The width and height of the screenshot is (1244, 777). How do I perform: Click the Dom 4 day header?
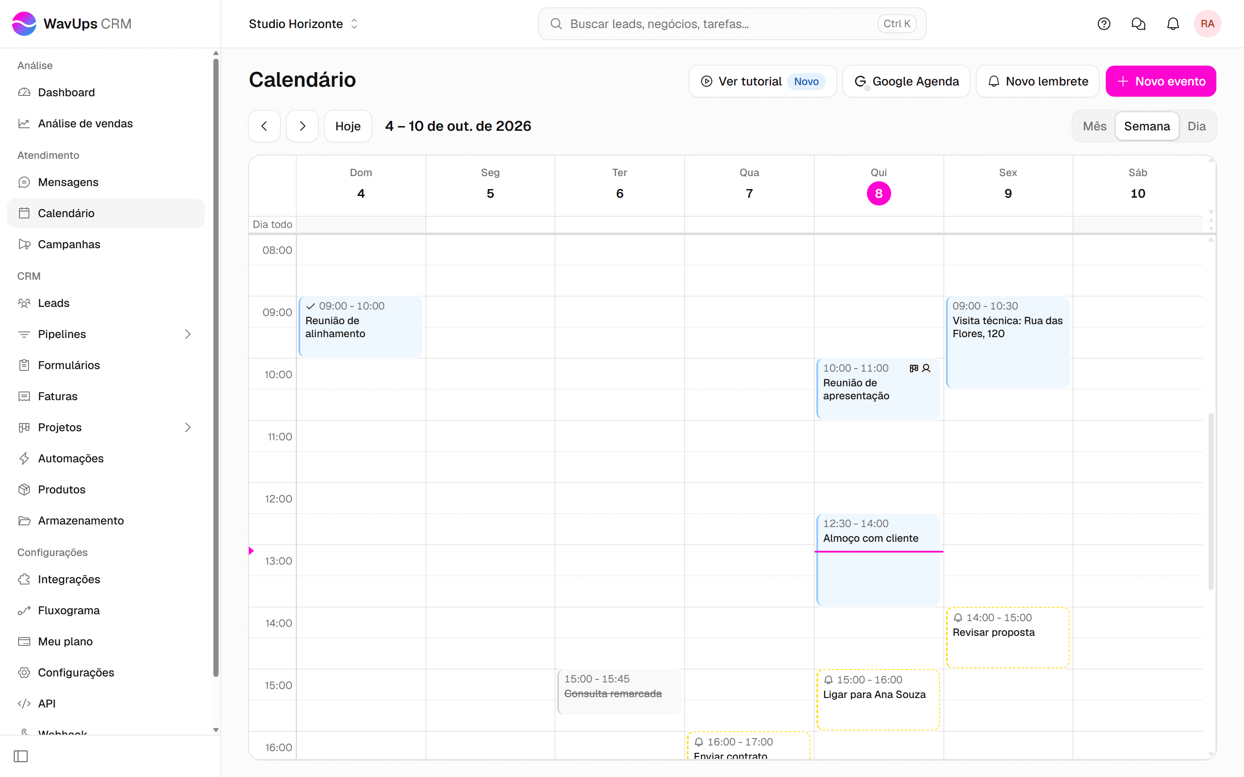click(x=361, y=186)
